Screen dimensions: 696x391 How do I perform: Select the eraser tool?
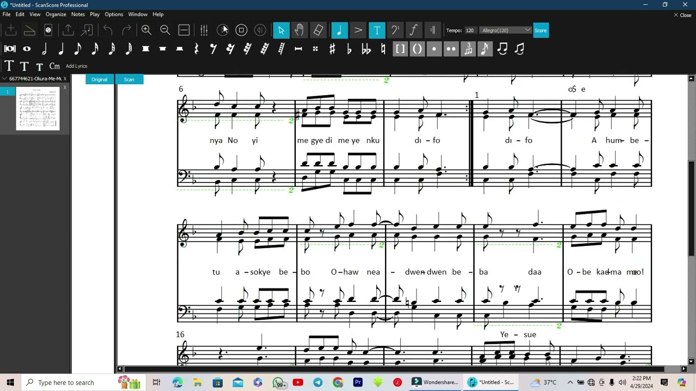tap(319, 30)
